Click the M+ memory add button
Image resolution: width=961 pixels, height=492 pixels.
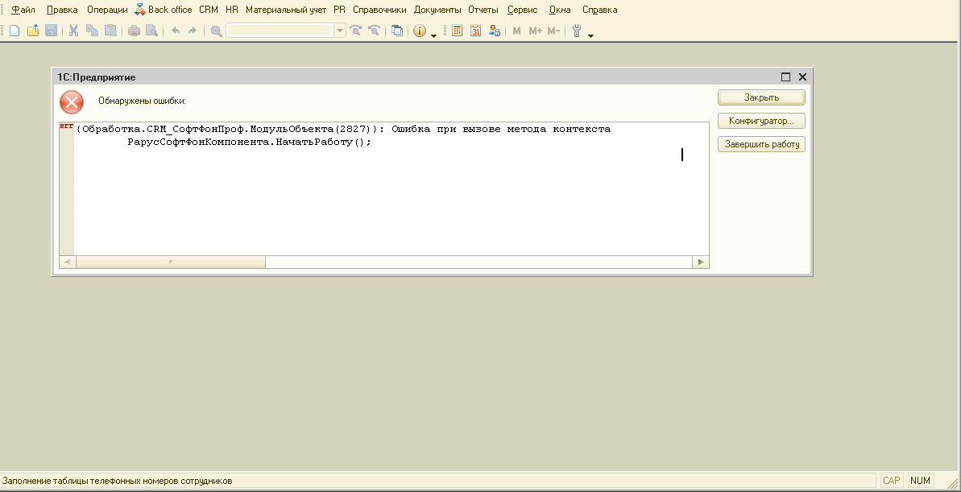coord(535,31)
